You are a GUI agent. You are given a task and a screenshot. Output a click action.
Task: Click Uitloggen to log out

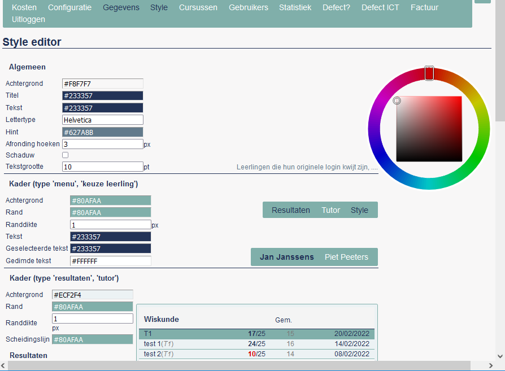tap(28, 19)
